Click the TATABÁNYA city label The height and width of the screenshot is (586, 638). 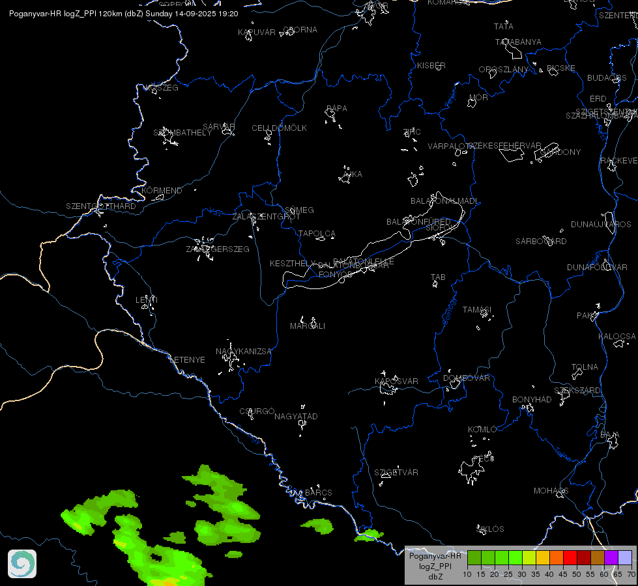(x=518, y=42)
